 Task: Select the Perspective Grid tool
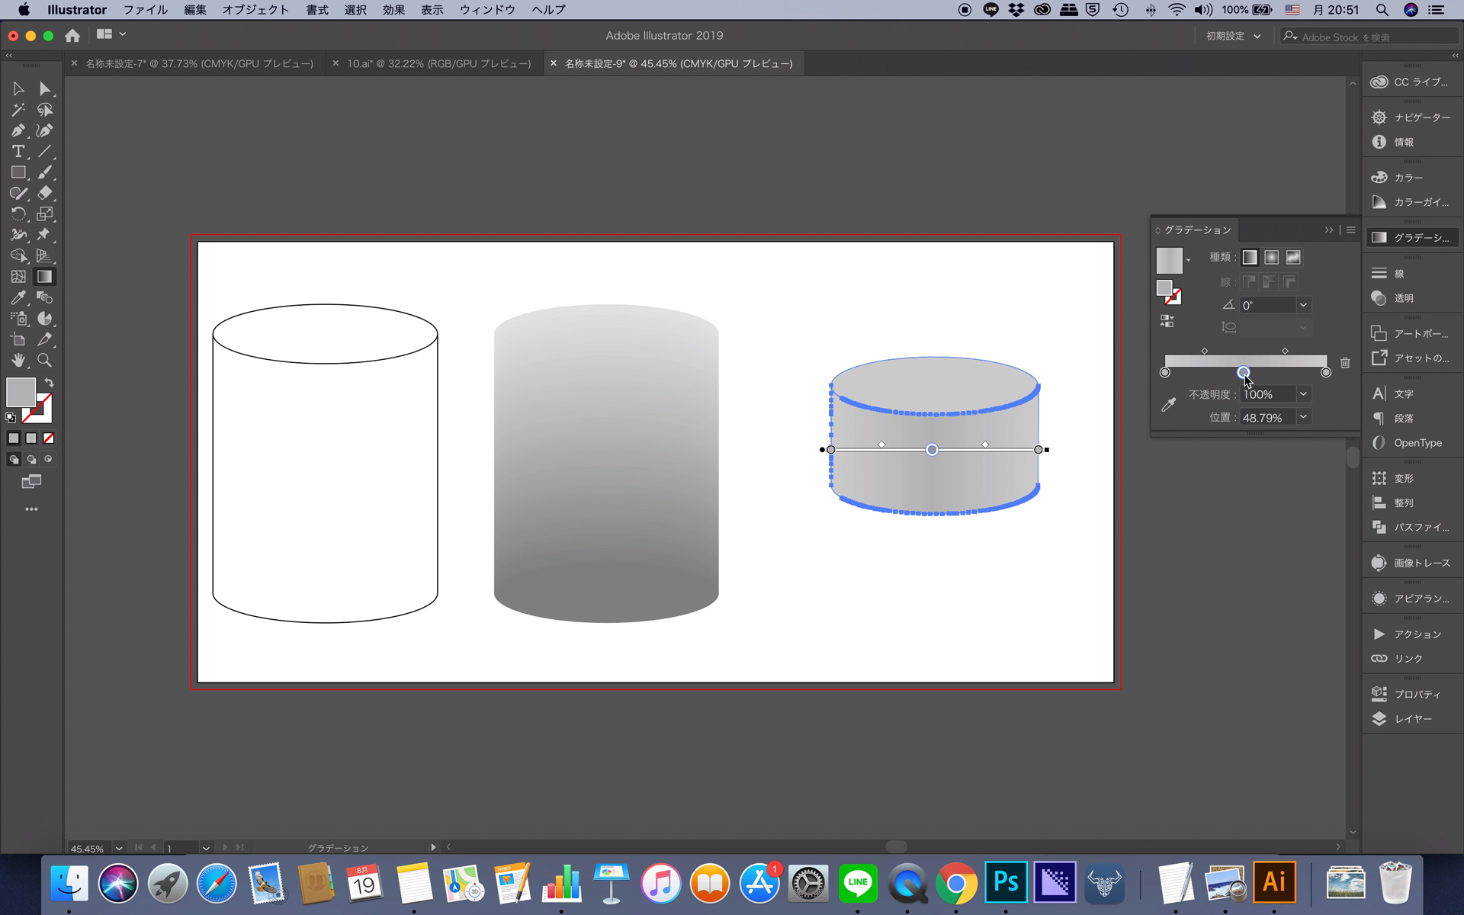45,255
